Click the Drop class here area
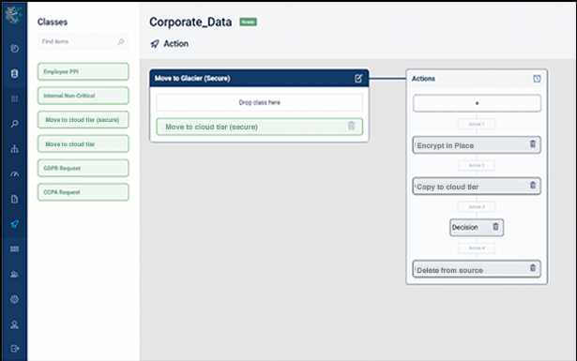This screenshot has width=577, height=361. click(x=260, y=102)
